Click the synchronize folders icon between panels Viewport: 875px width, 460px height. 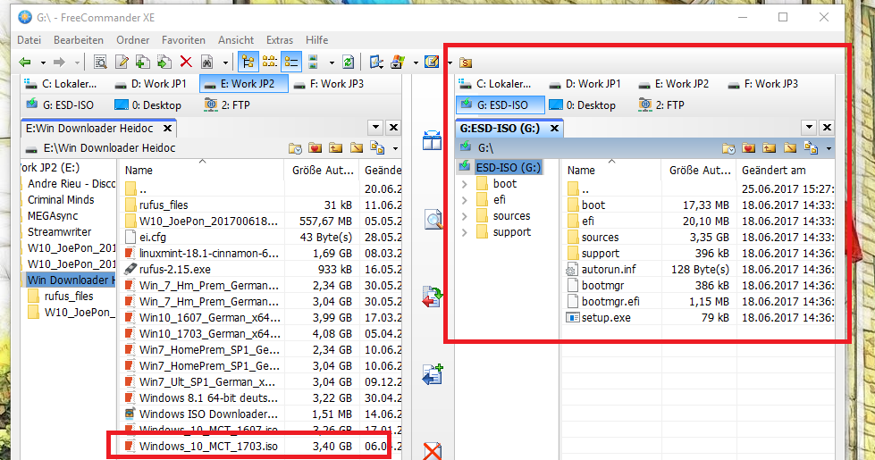click(432, 297)
